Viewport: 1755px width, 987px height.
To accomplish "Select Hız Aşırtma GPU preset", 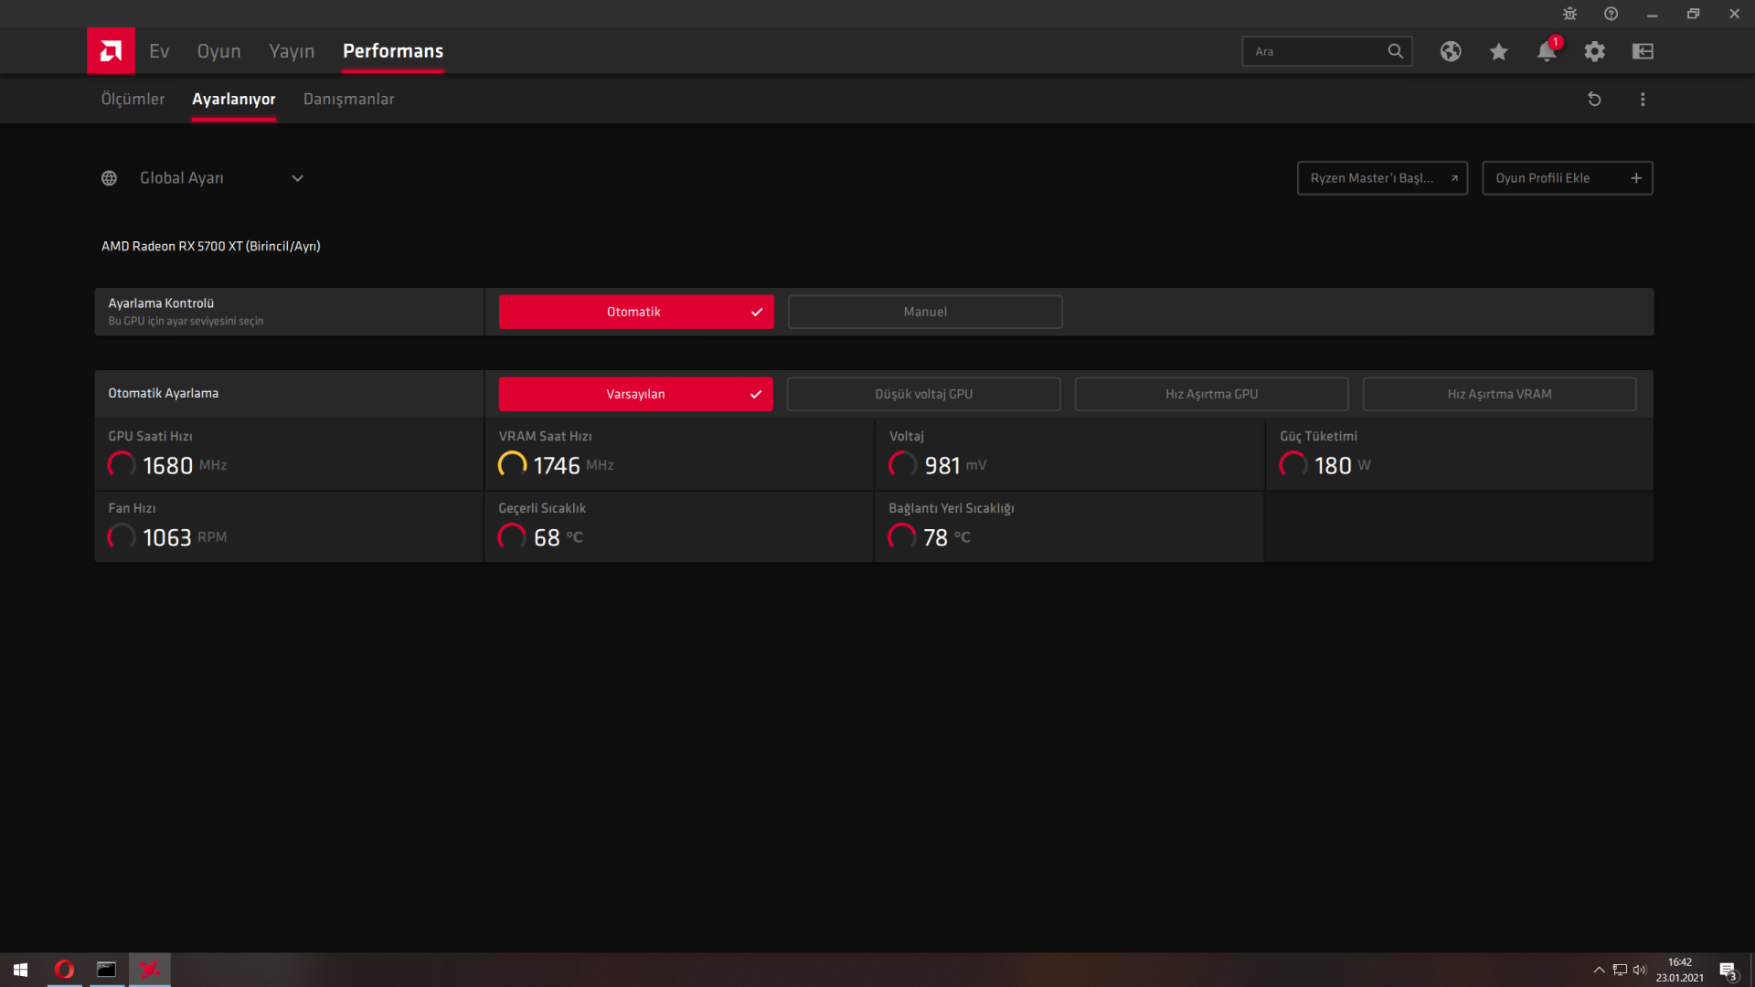I will [1211, 394].
